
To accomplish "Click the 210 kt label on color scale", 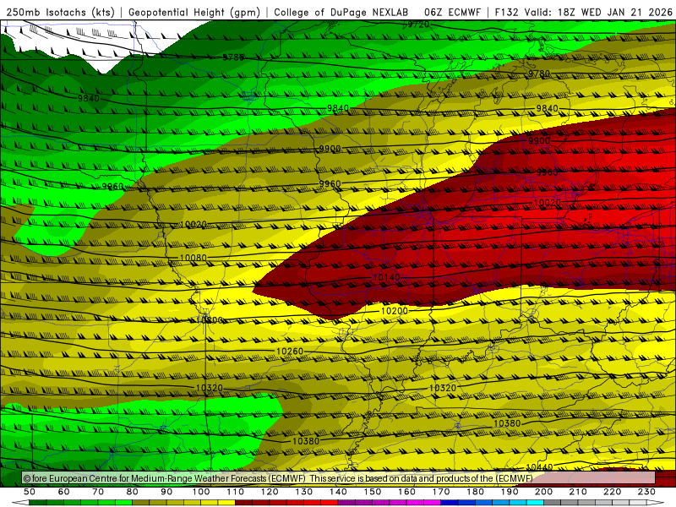I will coord(578,492).
